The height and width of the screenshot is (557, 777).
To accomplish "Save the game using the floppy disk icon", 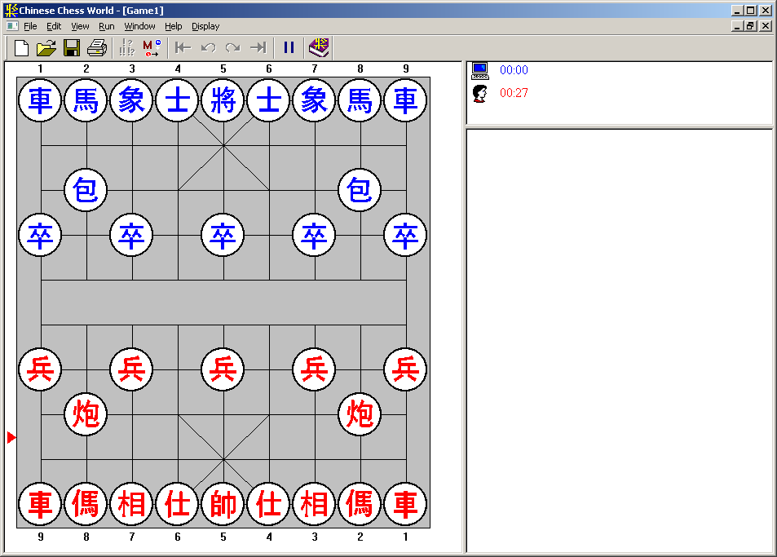I will [x=72, y=48].
